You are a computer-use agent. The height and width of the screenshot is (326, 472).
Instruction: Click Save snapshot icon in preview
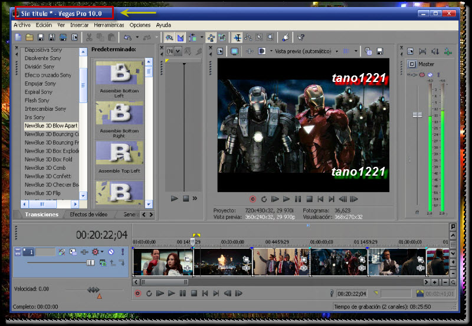pos(380,51)
